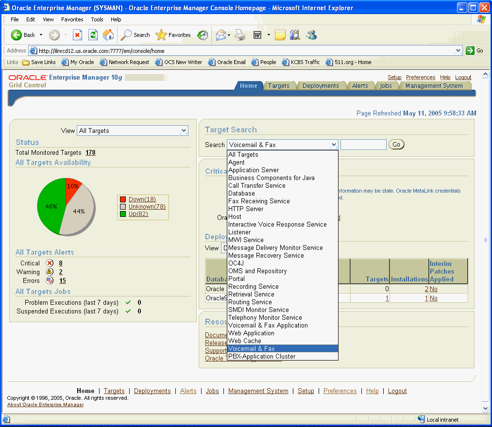Open the browser Home page icon
492x427 pixels.
pyautogui.click(x=108, y=35)
